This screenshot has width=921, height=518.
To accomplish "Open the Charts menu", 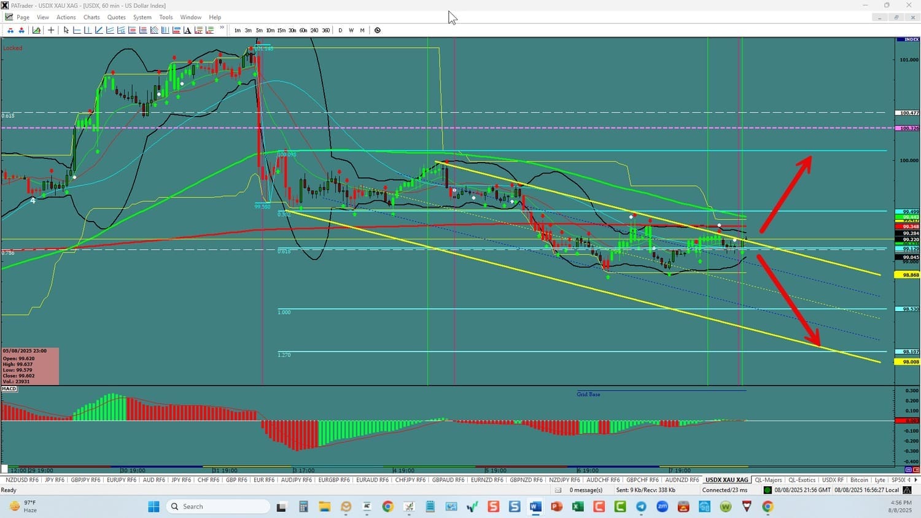I will click(91, 17).
